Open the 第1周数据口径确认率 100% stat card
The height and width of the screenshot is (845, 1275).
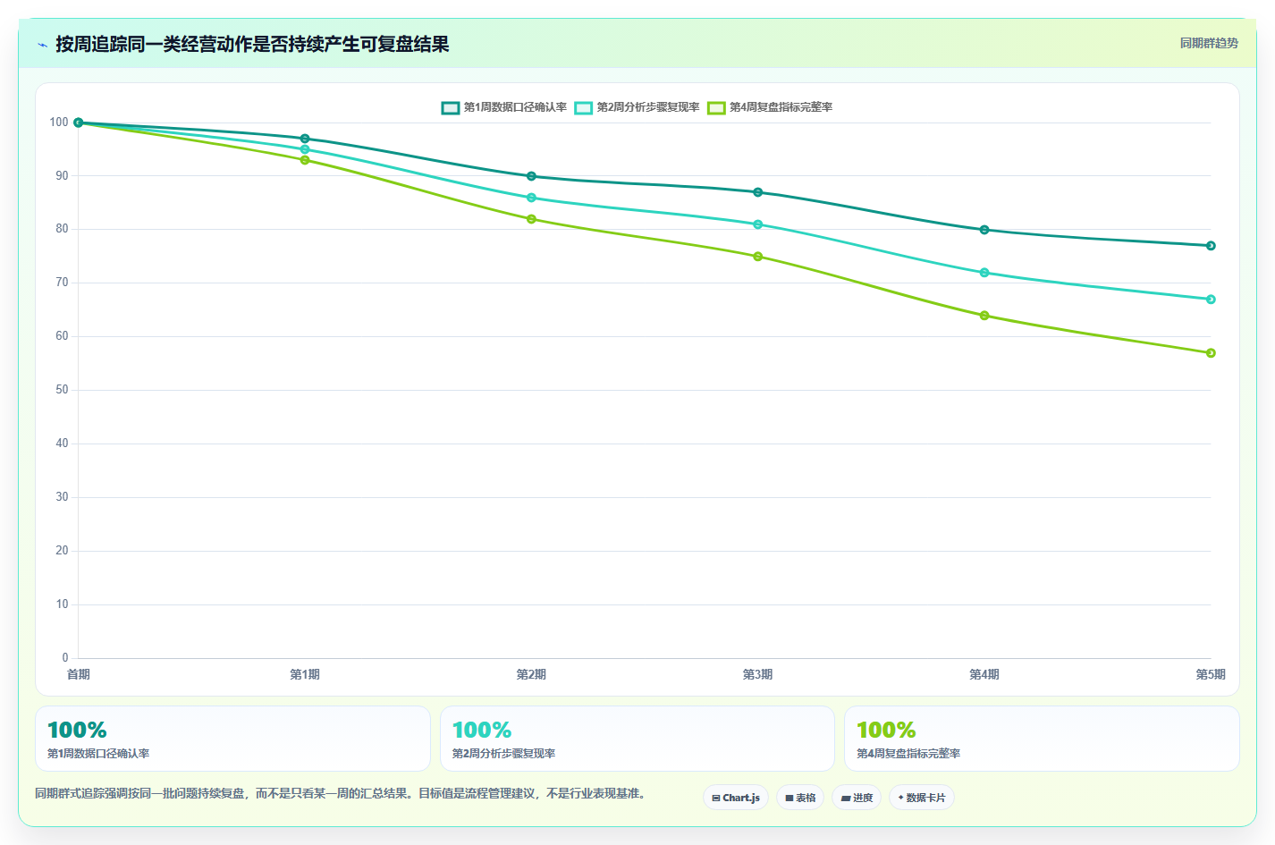click(232, 739)
